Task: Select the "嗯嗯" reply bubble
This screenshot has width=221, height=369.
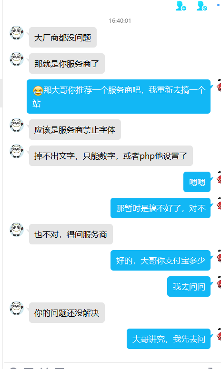Action: [x=197, y=182]
